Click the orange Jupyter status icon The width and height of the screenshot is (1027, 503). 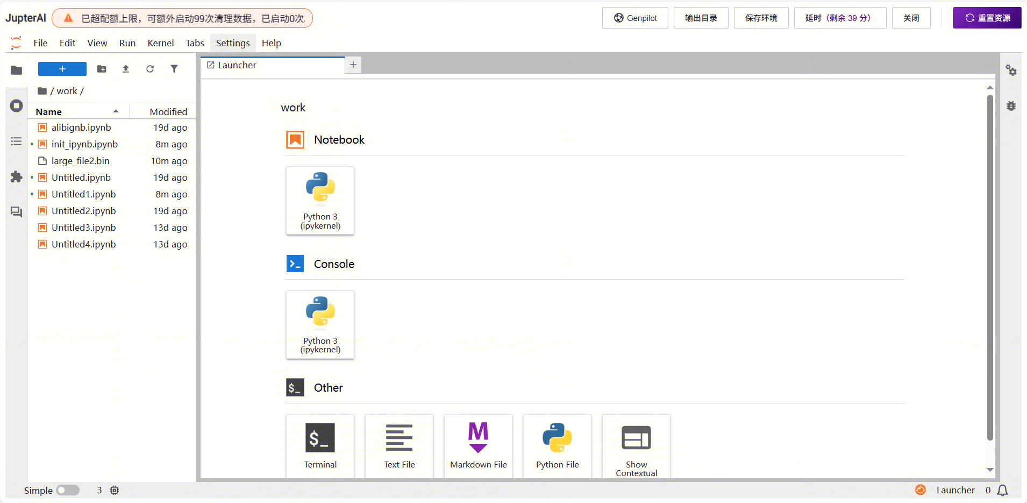[x=921, y=490]
